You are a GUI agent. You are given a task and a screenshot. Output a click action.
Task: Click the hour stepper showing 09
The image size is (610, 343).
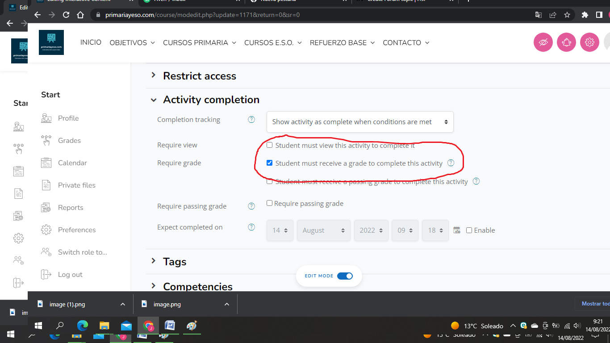(405, 230)
